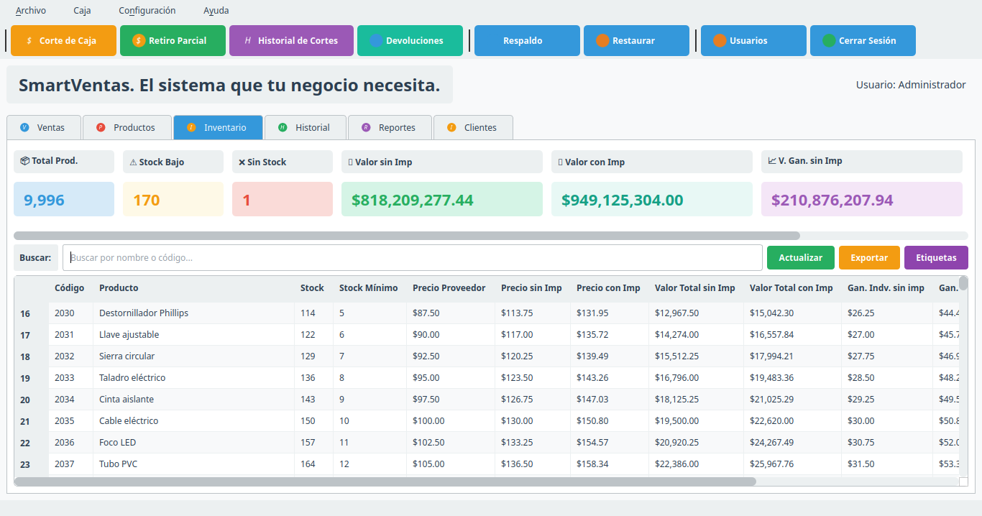The height and width of the screenshot is (516, 982).
Task: Click the 9,996 total products value
Action: click(64, 199)
